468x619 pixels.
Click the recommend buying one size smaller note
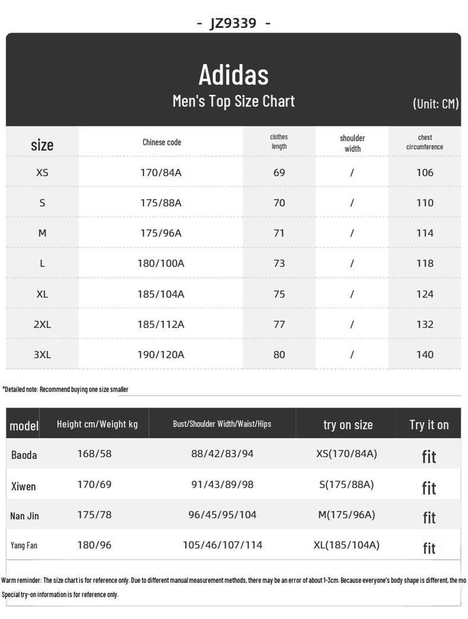65,389
